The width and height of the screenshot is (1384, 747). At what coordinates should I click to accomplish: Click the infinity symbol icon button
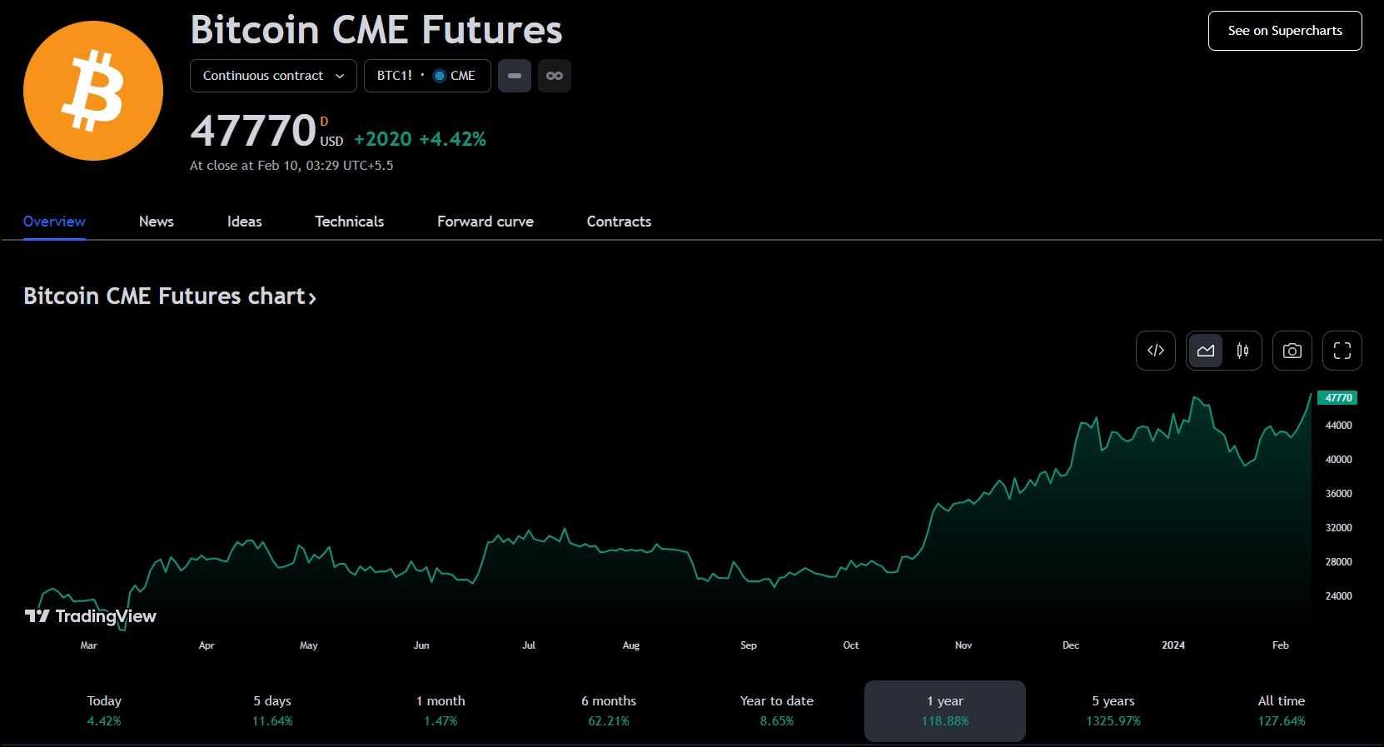[554, 76]
